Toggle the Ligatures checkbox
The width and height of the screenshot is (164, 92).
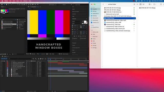[x=73, y=38]
